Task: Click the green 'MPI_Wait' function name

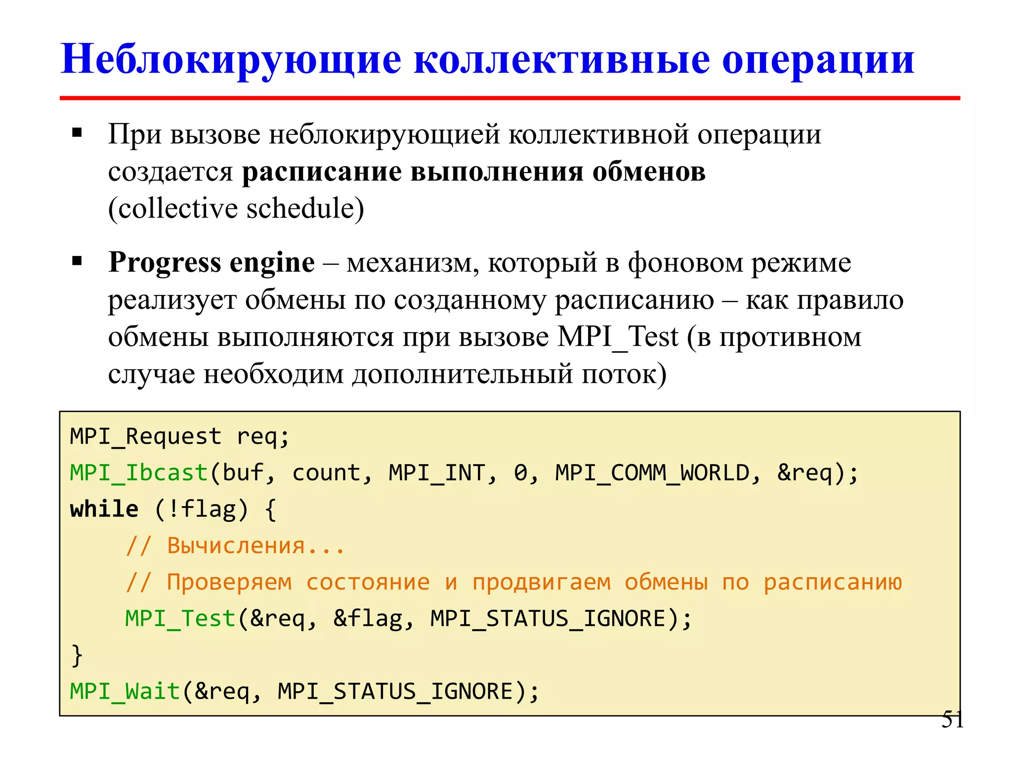Action: [125, 691]
